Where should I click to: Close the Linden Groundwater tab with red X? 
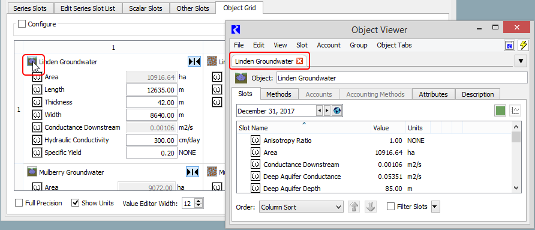(299, 61)
